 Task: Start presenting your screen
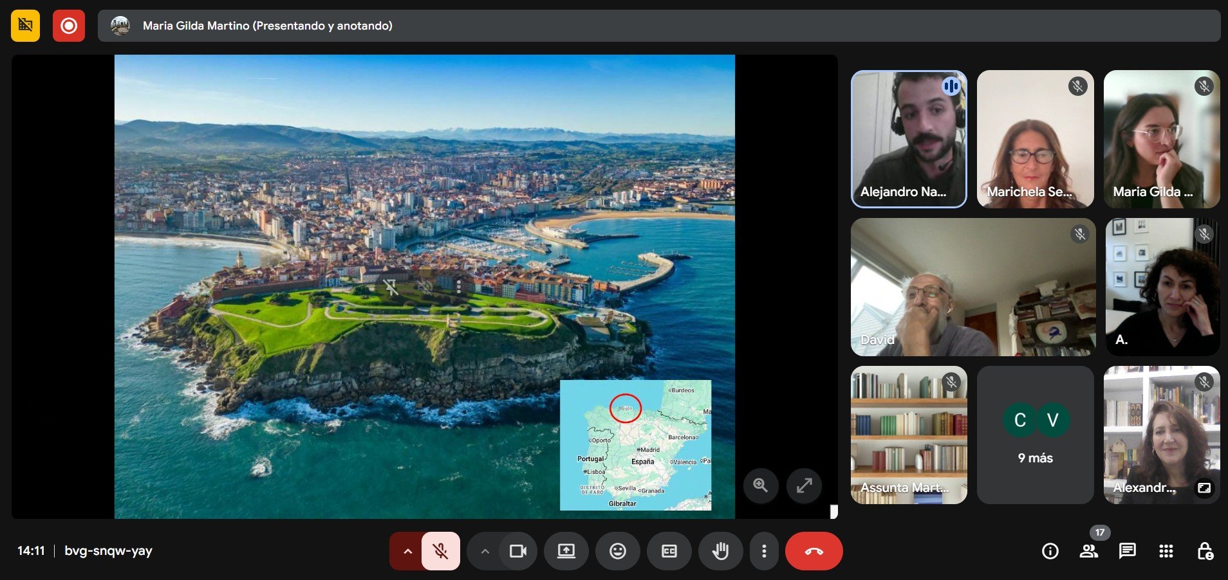pos(566,551)
